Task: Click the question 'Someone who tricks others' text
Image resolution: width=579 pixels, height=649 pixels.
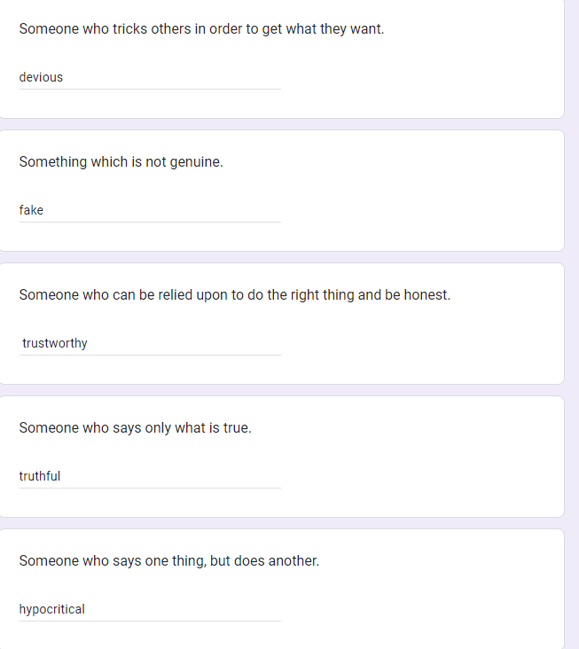Action: [x=201, y=28]
